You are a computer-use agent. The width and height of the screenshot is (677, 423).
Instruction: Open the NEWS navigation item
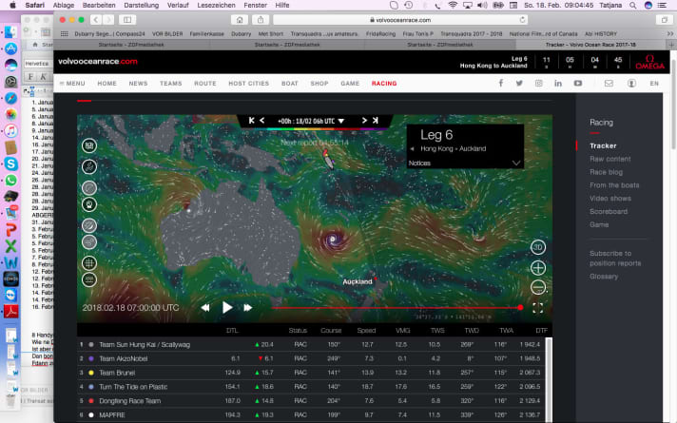pos(138,84)
